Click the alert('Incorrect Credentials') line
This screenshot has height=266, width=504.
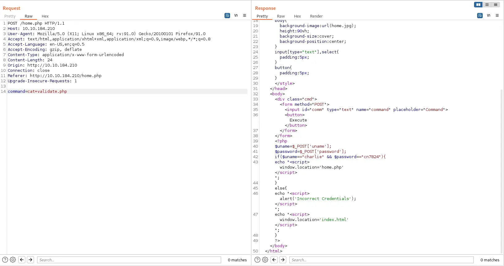point(318,199)
